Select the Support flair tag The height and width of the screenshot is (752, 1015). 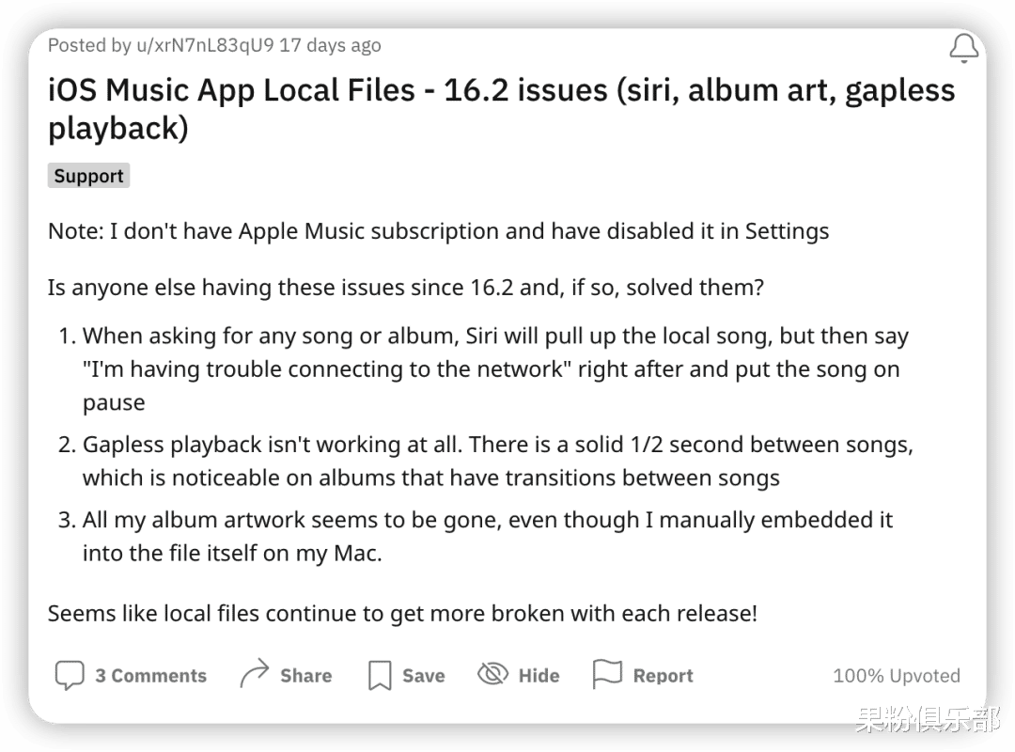pyautogui.click(x=88, y=175)
